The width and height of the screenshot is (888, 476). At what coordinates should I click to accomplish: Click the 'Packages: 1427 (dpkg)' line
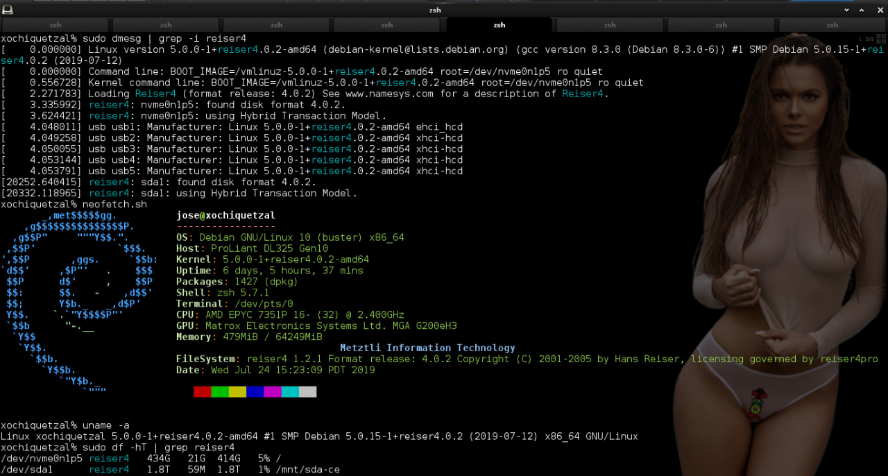pyautogui.click(x=237, y=282)
